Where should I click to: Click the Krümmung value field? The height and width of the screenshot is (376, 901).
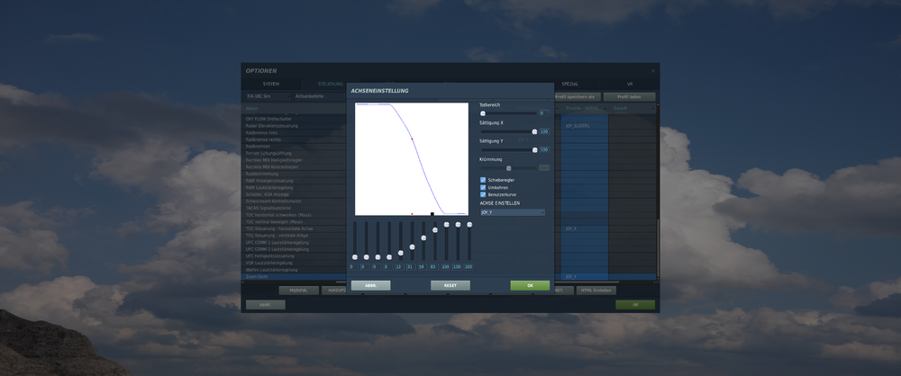click(x=544, y=168)
